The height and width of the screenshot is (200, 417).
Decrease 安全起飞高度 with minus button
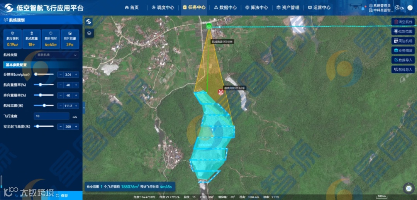pyautogui.click(x=60, y=127)
